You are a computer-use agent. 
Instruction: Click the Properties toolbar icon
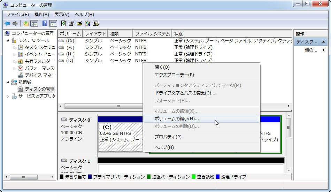point(71,23)
